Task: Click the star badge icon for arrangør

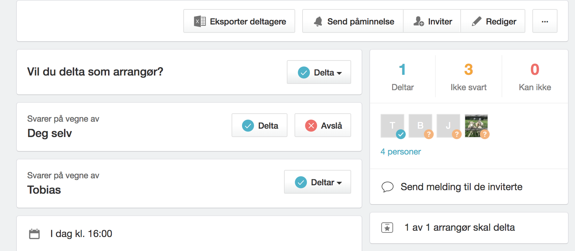Action: pos(387,228)
